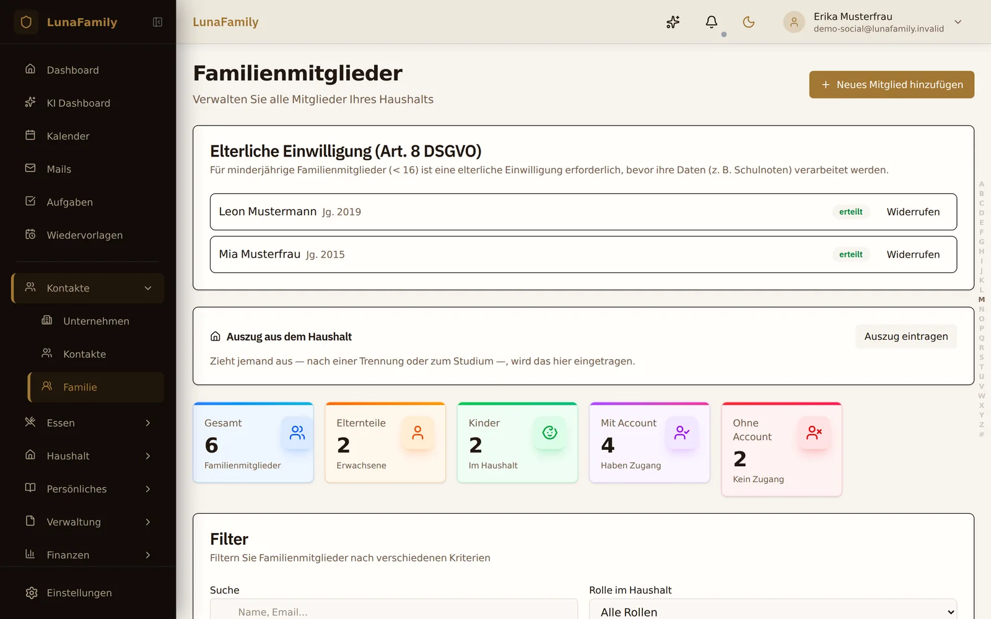Jump to letter A in alphabet index
The width and height of the screenshot is (991, 619).
(981, 184)
